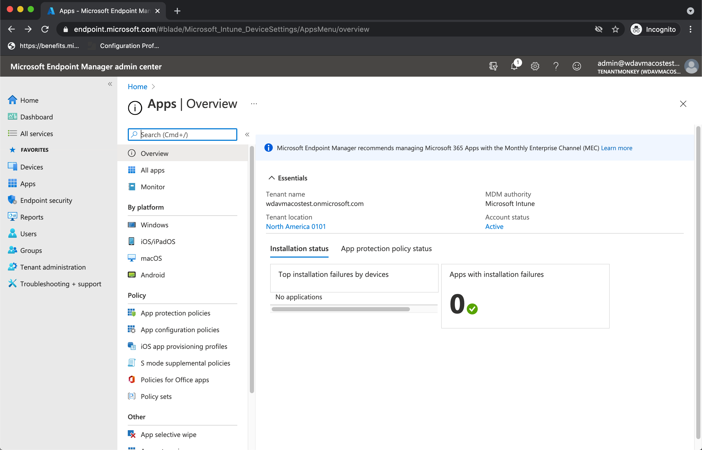Screen dimensions: 702x450
Task: Click the Reports icon in sidebar
Action: pos(12,217)
